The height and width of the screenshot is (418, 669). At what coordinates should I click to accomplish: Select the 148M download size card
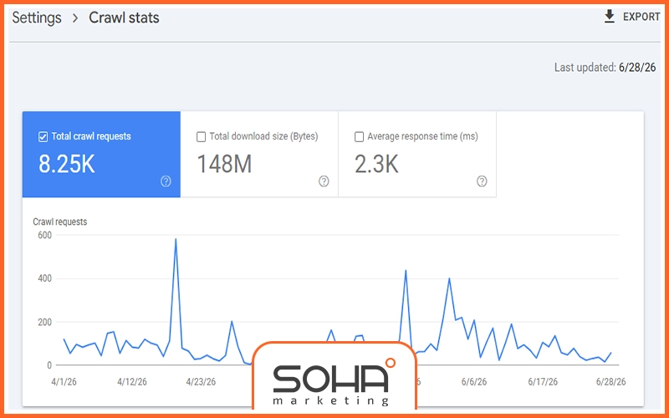259,155
